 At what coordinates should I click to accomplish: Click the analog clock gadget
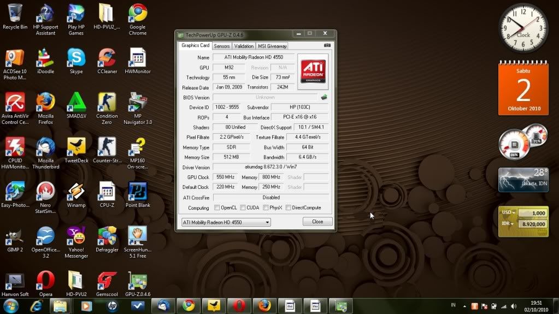(523, 28)
